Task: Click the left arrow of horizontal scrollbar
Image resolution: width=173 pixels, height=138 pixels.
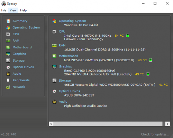Action: click(x=51, y=124)
